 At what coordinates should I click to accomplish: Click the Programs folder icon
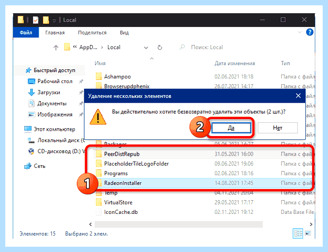tap(99, 173)
